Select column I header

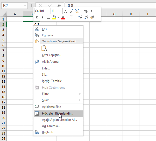coord(147,14)
